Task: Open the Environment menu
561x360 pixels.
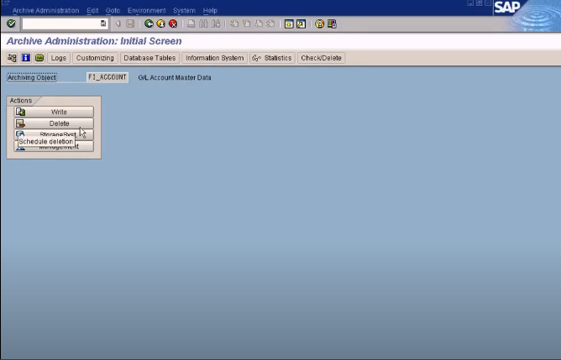Action: (x=146, y=10)
